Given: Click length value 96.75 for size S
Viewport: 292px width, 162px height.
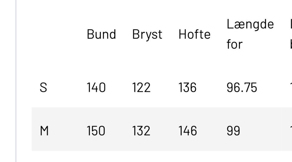Looking at the screenshot, I should pyautogui.click(x=242, y=88).
